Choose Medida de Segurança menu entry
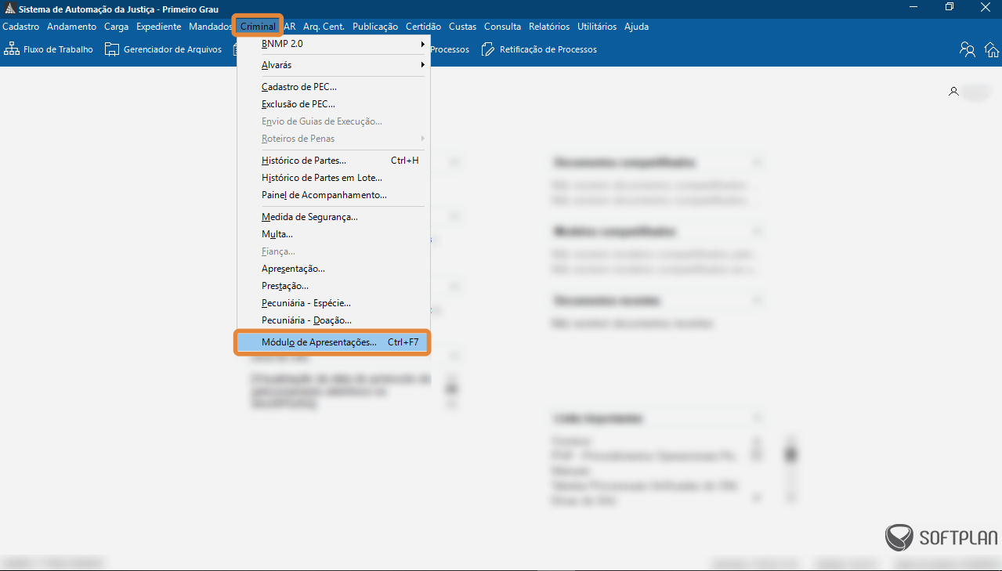This screenshot has height=571, width=1002. tap(333, 217)
